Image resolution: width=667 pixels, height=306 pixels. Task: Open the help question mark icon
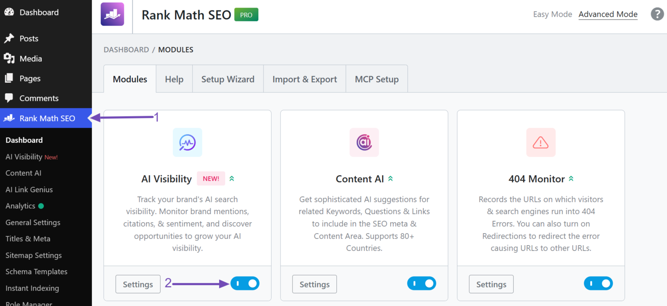[657, 14]
